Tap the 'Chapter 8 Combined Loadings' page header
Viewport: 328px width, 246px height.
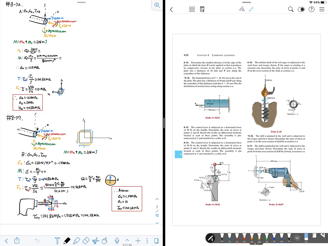point(216,55)
